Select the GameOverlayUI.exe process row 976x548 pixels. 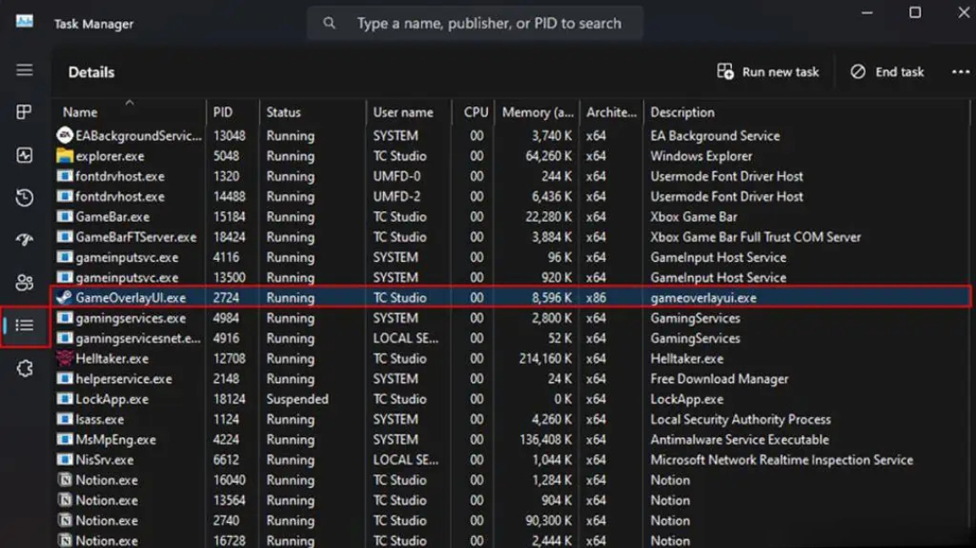130,298
